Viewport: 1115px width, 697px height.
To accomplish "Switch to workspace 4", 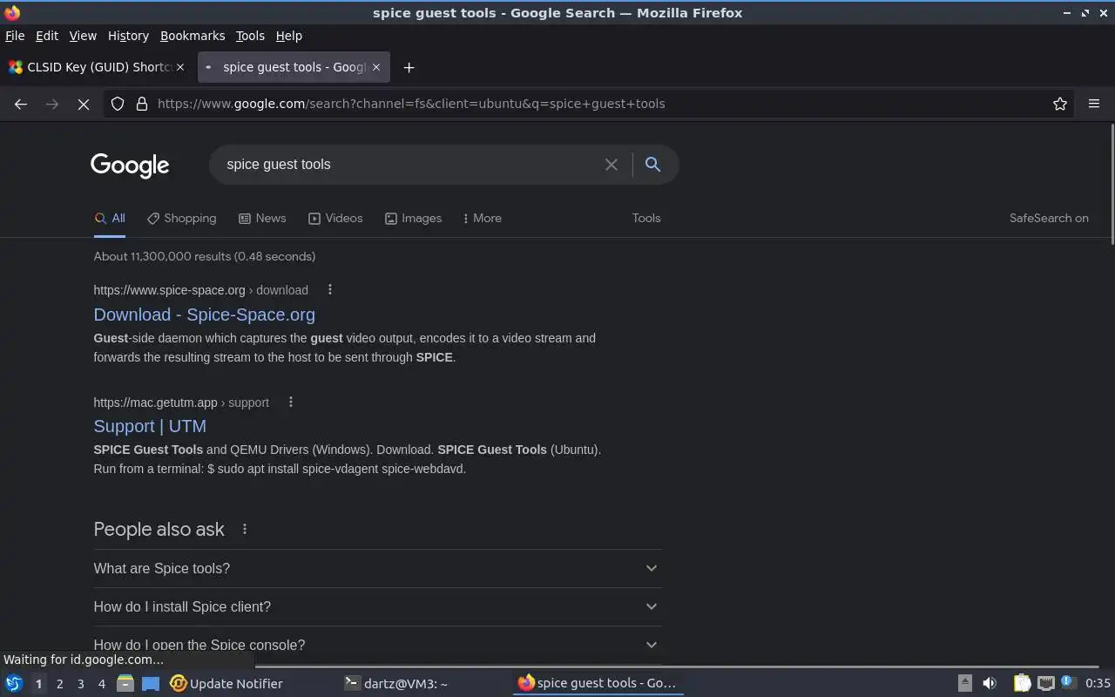I will point(101,684).
